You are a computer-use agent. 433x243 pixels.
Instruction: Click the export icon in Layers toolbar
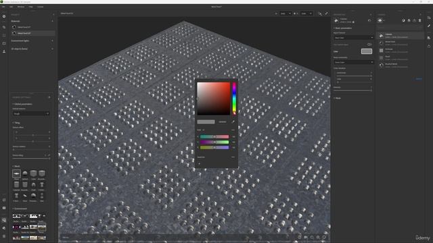(414, 20)
